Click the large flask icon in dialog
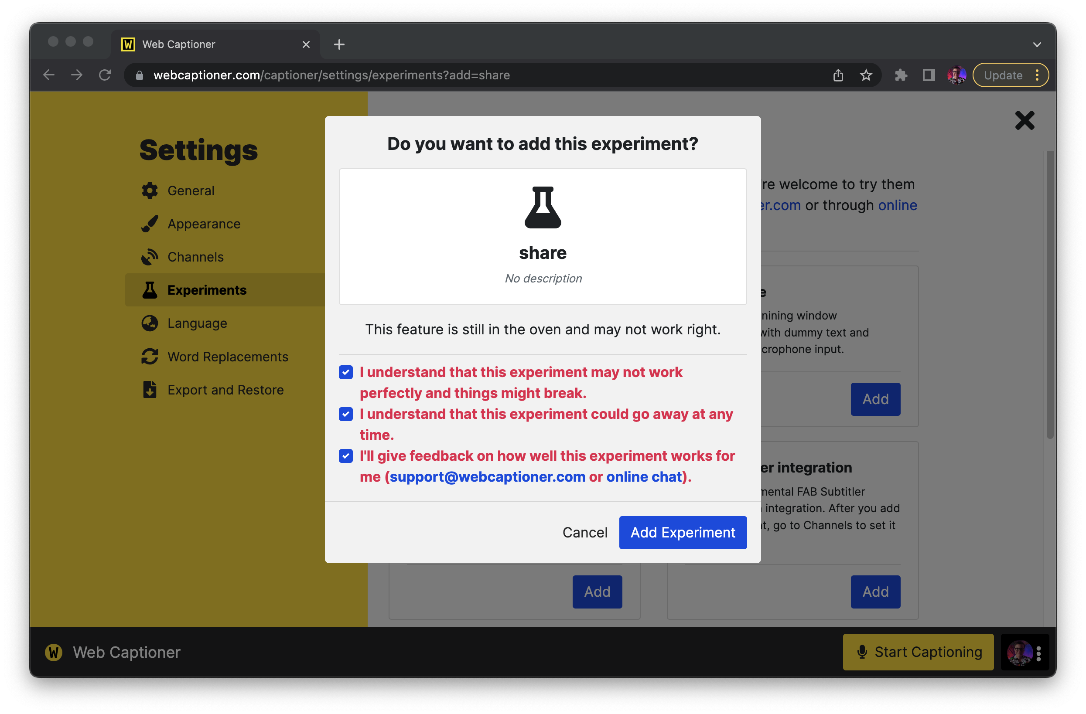This screenshot has height=714, width=1086. coord(543,207)
